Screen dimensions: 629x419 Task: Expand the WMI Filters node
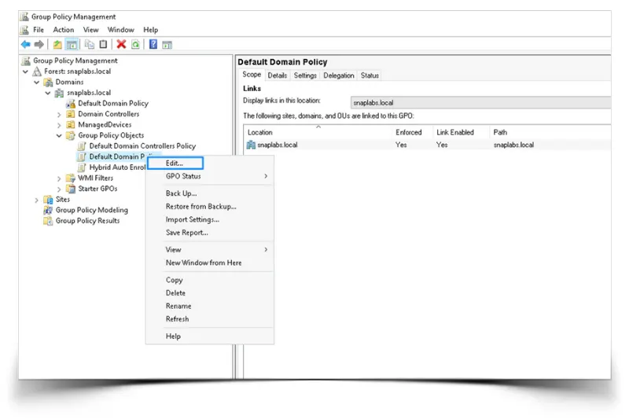pyautogui.click(x=59, y=178)
